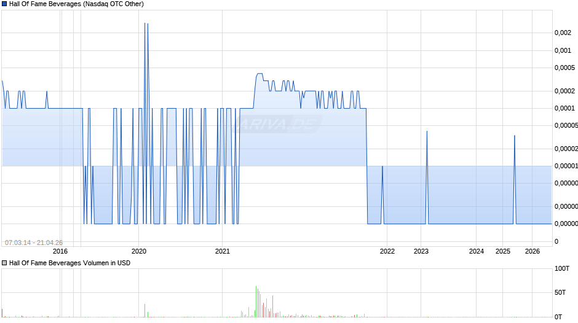The height and width of the screenshot is (323, 578).
Task: Click the 50T volume axis label
Action: (560, 292)
